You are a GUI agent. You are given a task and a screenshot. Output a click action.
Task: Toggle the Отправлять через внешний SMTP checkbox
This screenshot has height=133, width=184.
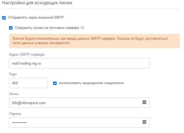4,18
